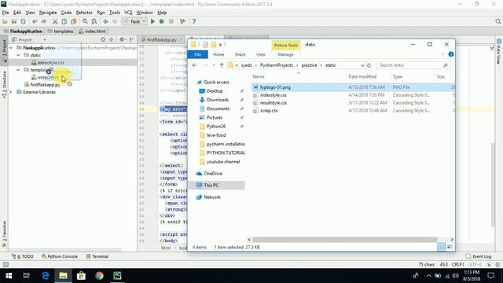Click the Undo arrow in PyCharm toolbar
Image resolution: width=503 pixels, height=283 pixels.
tap(35, 21)
